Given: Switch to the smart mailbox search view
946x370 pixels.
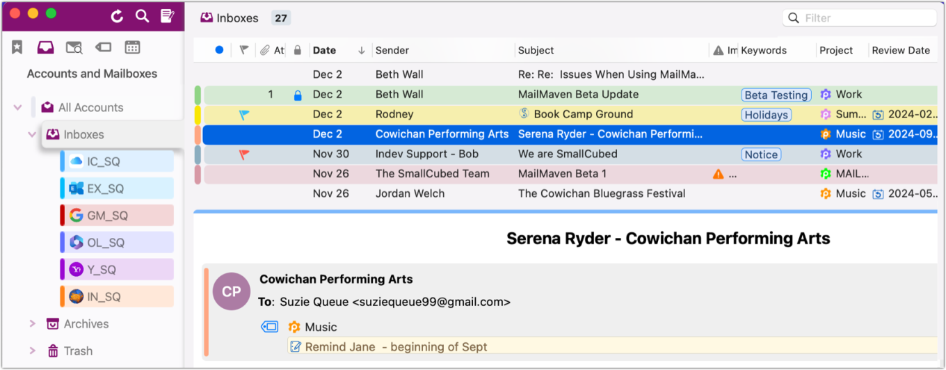Looking at the screenshot, I should point(74,47).
